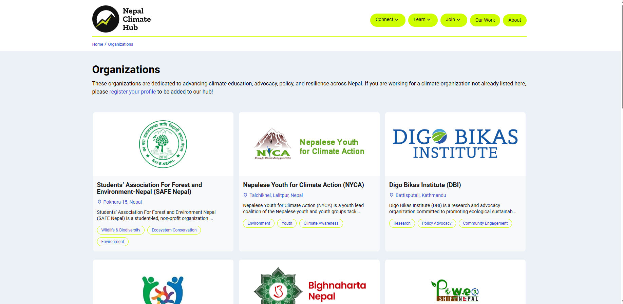Expand the Learn dropdown menu
The image size is (623, 304).
pos(422,20)
